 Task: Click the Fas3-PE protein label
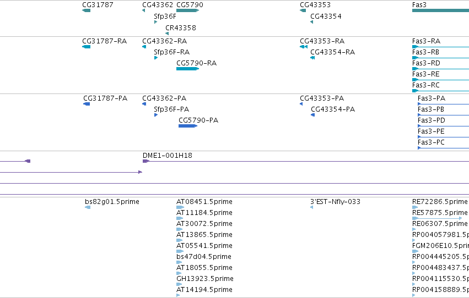[431, 131]
